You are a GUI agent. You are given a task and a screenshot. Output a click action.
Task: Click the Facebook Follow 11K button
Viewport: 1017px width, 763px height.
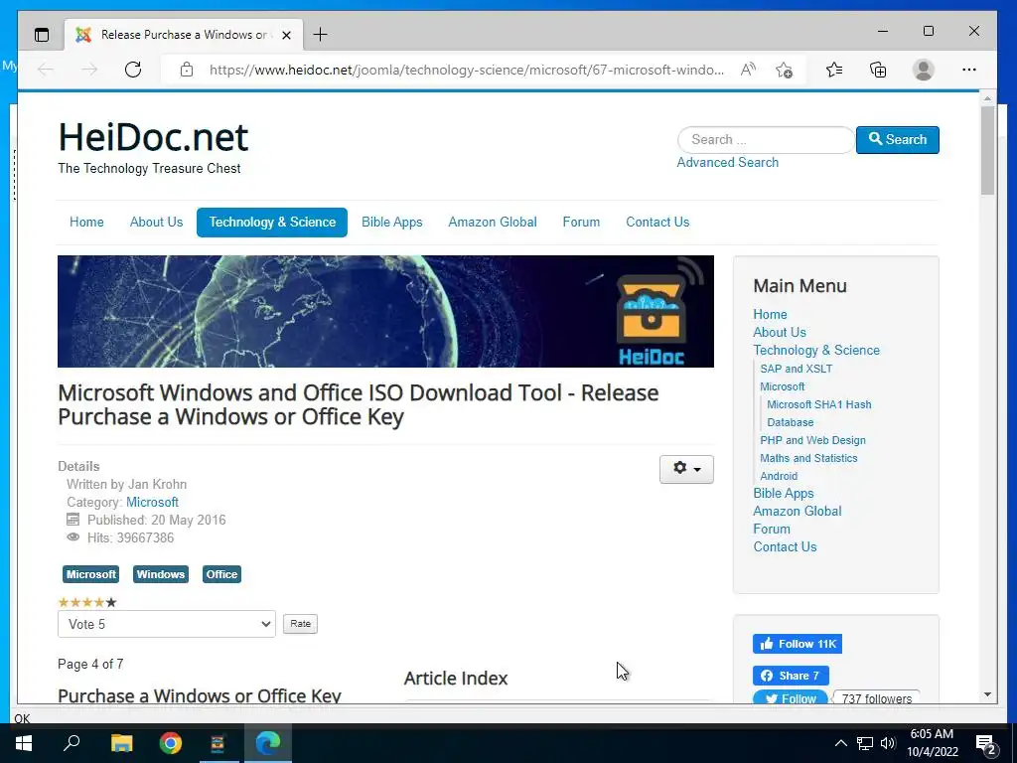click(x=798, y=644)
